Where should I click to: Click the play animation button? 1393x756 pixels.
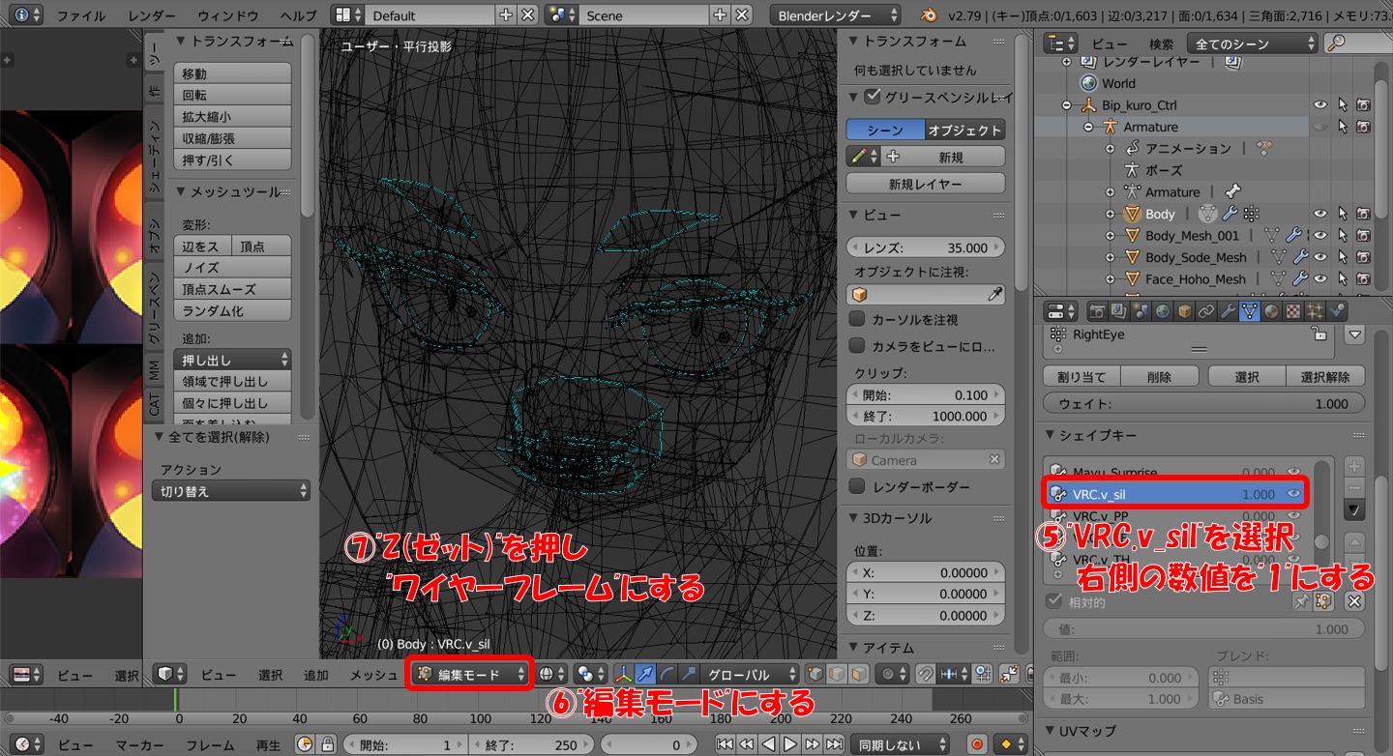(790, 744)
